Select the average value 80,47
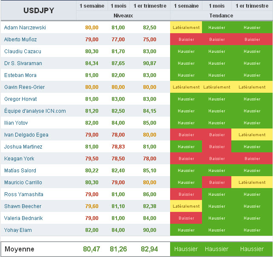Screen dimensions: 273x257 [x=91, y=249]
